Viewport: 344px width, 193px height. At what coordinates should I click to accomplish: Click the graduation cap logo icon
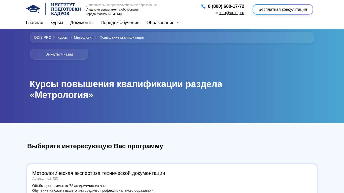[33, 9]
